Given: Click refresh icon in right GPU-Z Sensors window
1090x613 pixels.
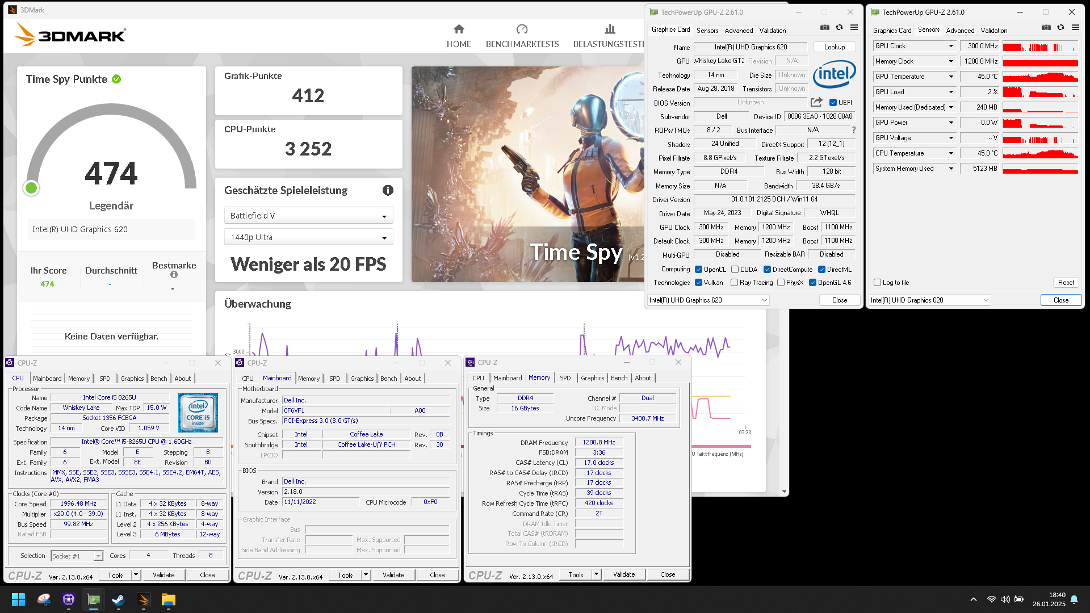Looking at the screenshot, I should pyautogui.click(x=1060, y=27).
